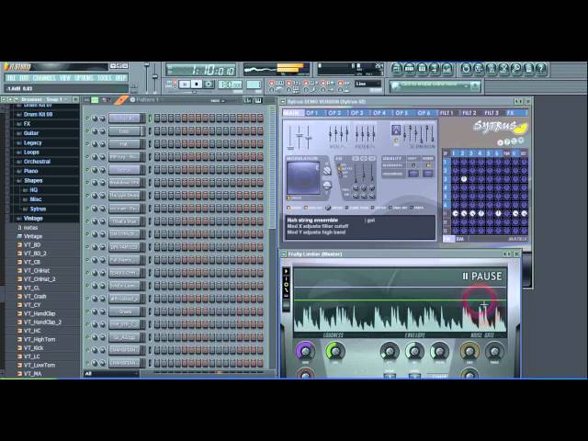Click the time display showing 1:10:010

coord(201,70)
